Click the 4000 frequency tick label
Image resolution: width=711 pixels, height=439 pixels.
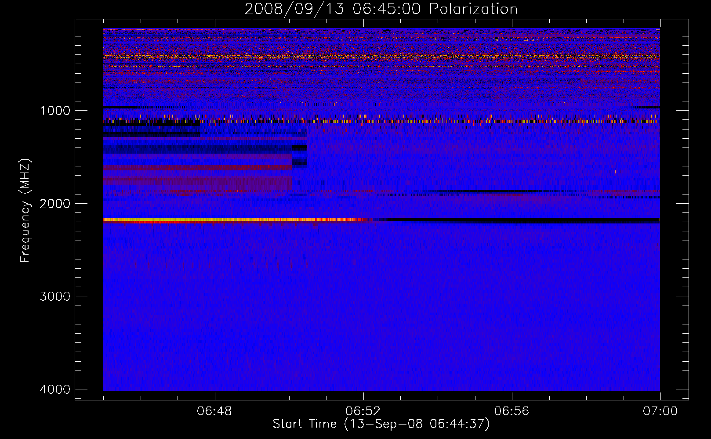pyautogui.click(x=55, y=389)
